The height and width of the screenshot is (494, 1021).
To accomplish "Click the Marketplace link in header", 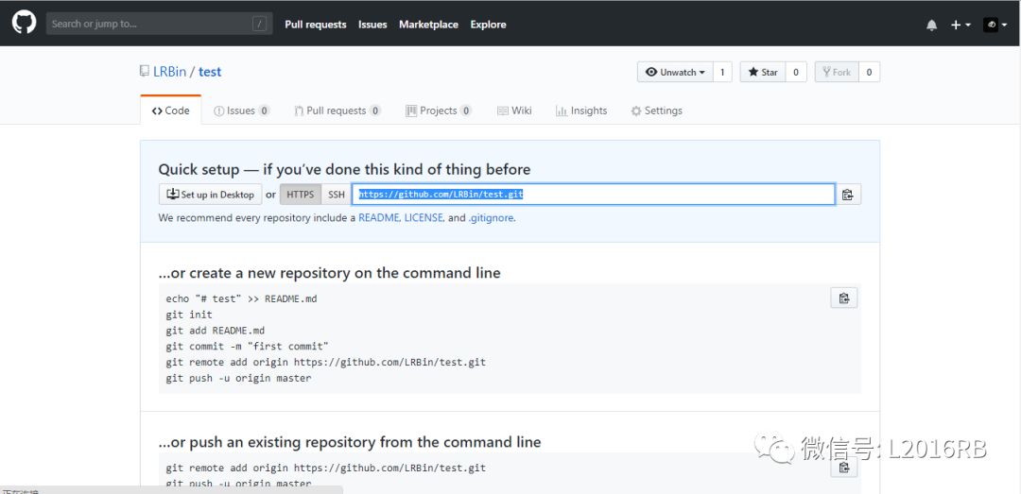I will (428, 25).
